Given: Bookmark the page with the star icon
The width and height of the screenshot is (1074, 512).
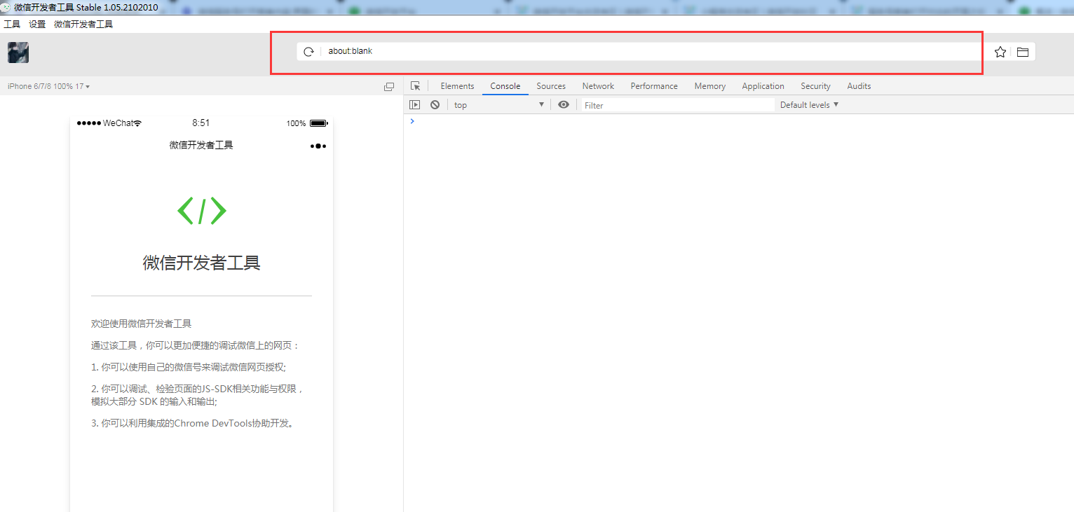Looking at the screenshot, I should pos(1000,52).
